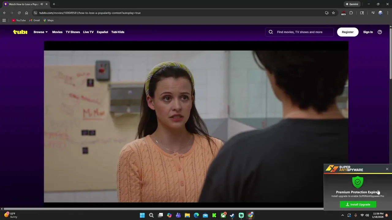392x220 pixels.
Task: Mute the tab via speaker icon
Action: pyautogui.click(x=42, y=4)
